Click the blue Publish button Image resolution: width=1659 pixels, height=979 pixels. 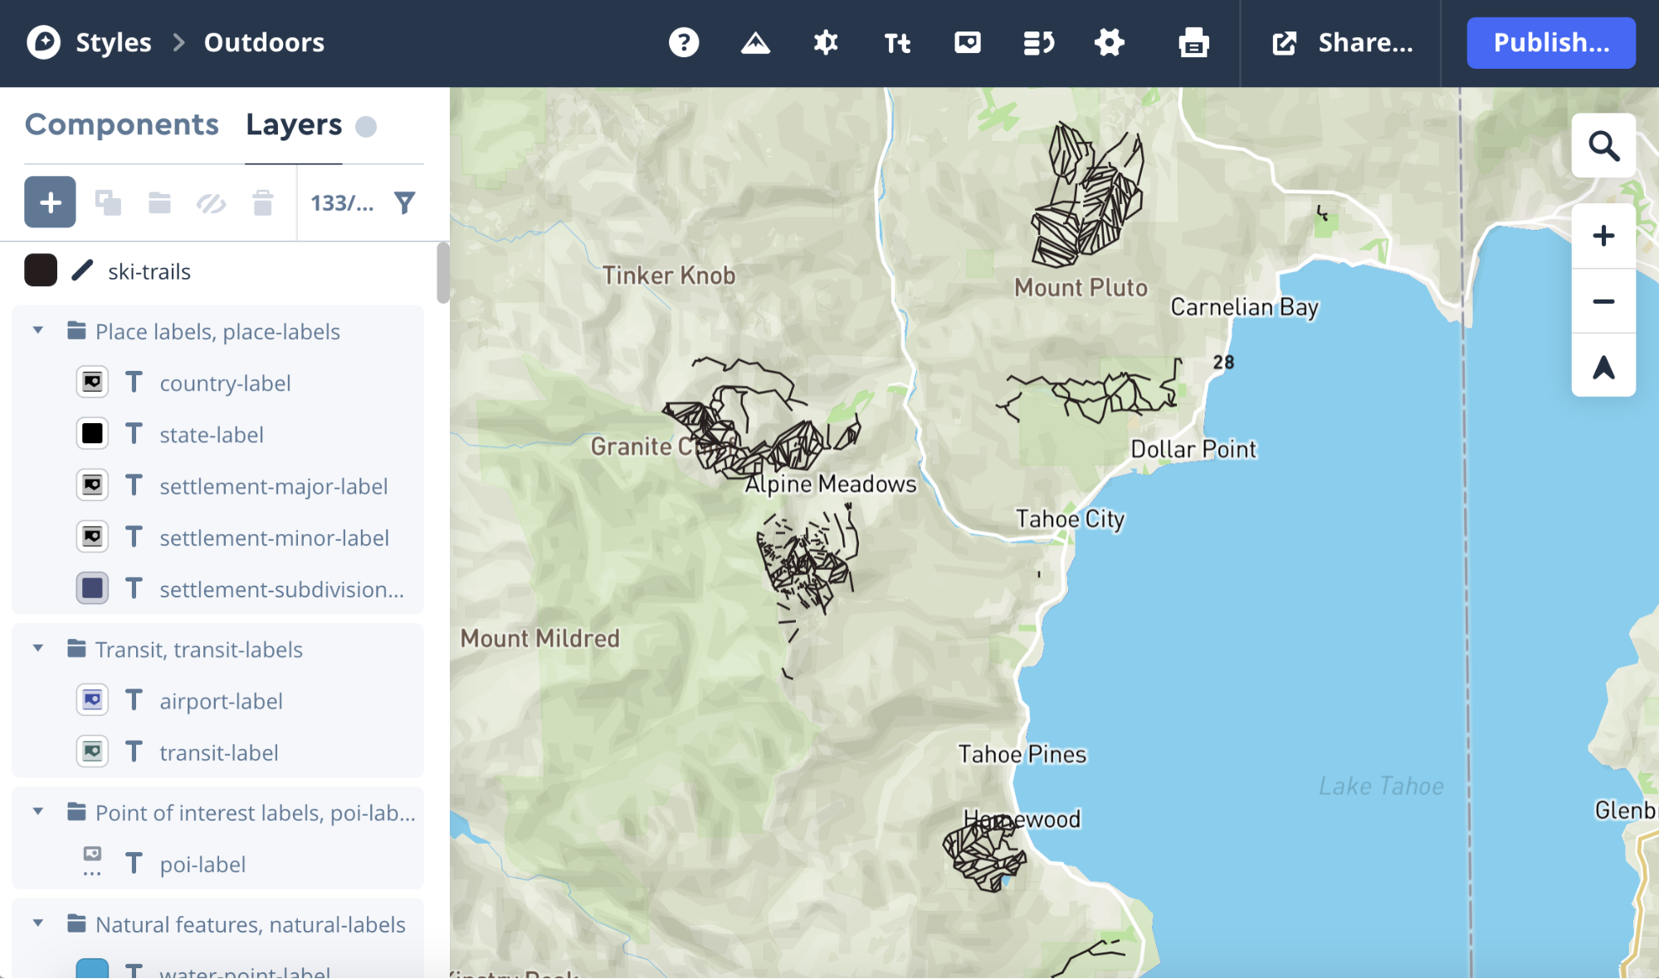pyautogui.click(x=1551, y=42)
